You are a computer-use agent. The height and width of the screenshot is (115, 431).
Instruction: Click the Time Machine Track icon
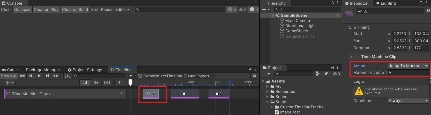tap(8, 94)
